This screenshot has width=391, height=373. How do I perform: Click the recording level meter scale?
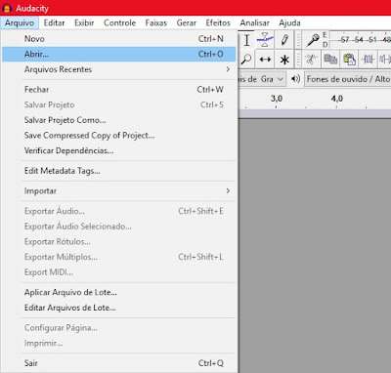[361, 40]
